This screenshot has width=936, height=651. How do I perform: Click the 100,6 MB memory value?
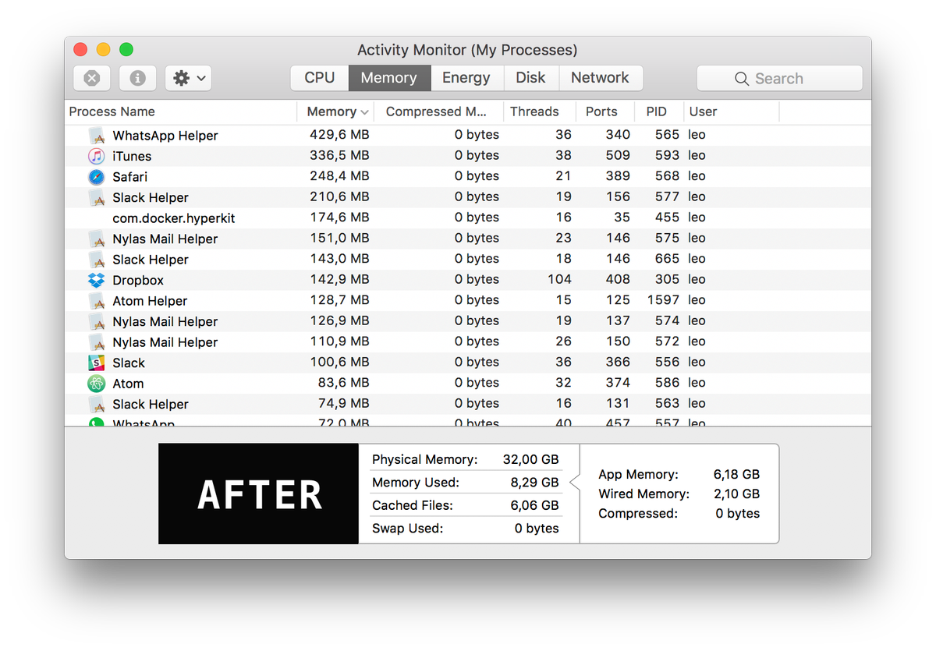339,362
